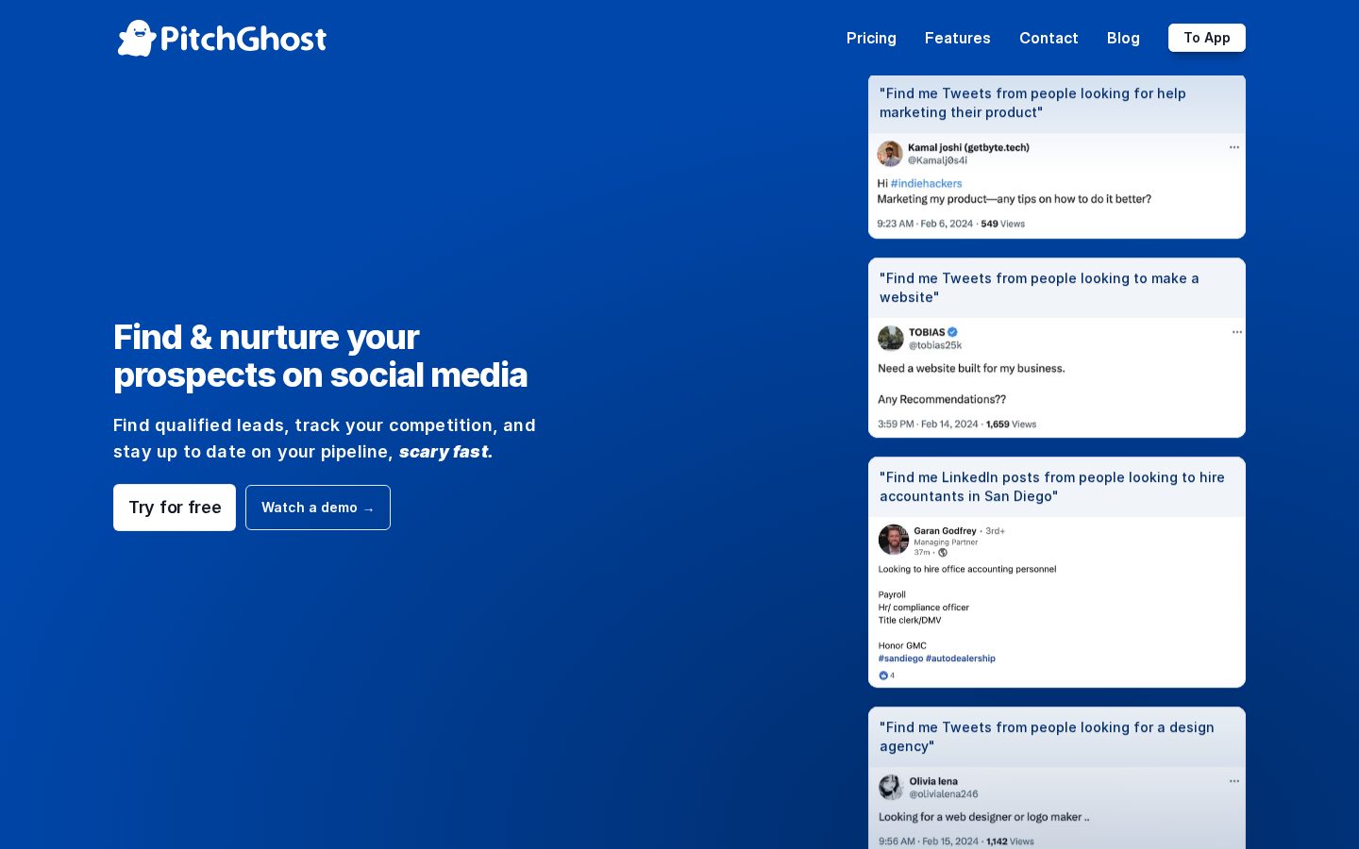This screenshot has width=1359, height=849.
Task: Open more options on Olivia lena tweet
Action: [1233, 781]
